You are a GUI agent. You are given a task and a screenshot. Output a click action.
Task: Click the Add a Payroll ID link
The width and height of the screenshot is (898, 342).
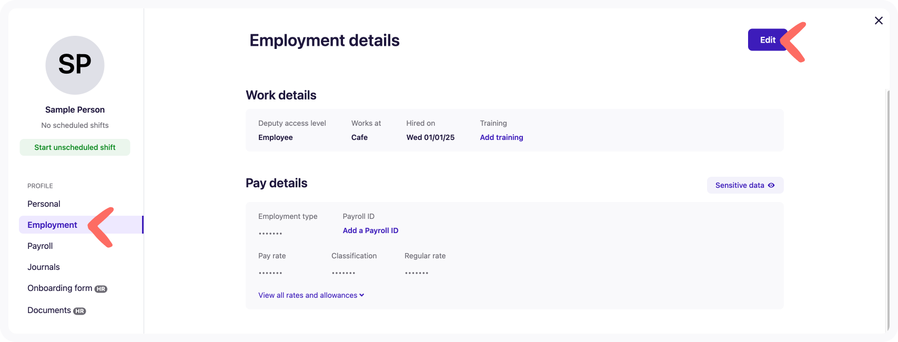pos(370,230)
